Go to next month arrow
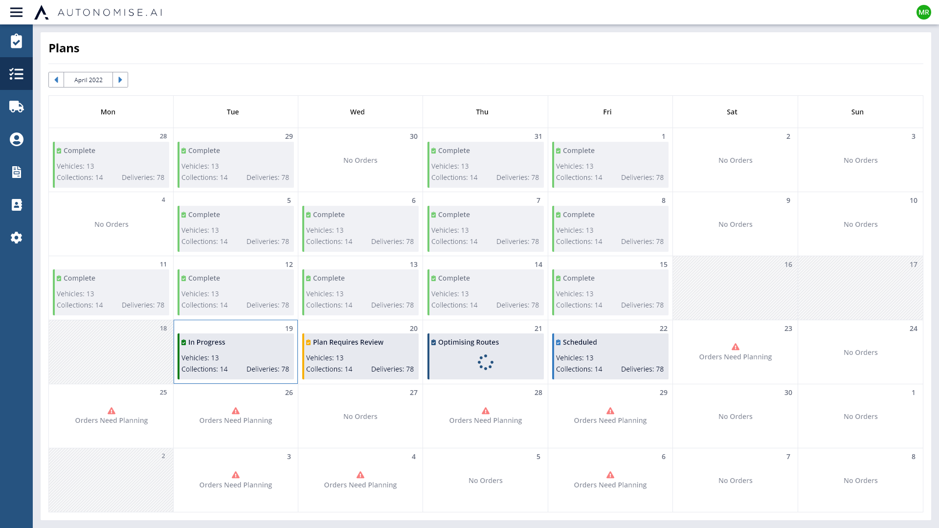 [x=120, y=80]
